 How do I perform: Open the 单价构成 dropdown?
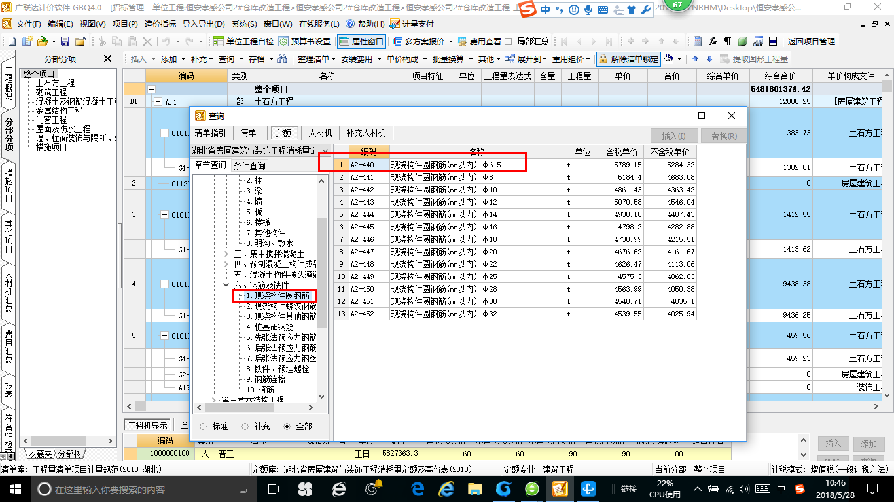(x=406, y=59)
